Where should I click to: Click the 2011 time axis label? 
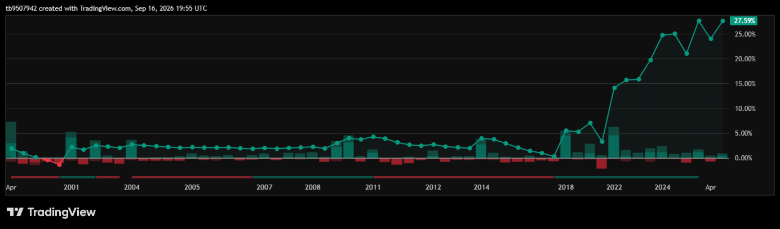point(373,187)
